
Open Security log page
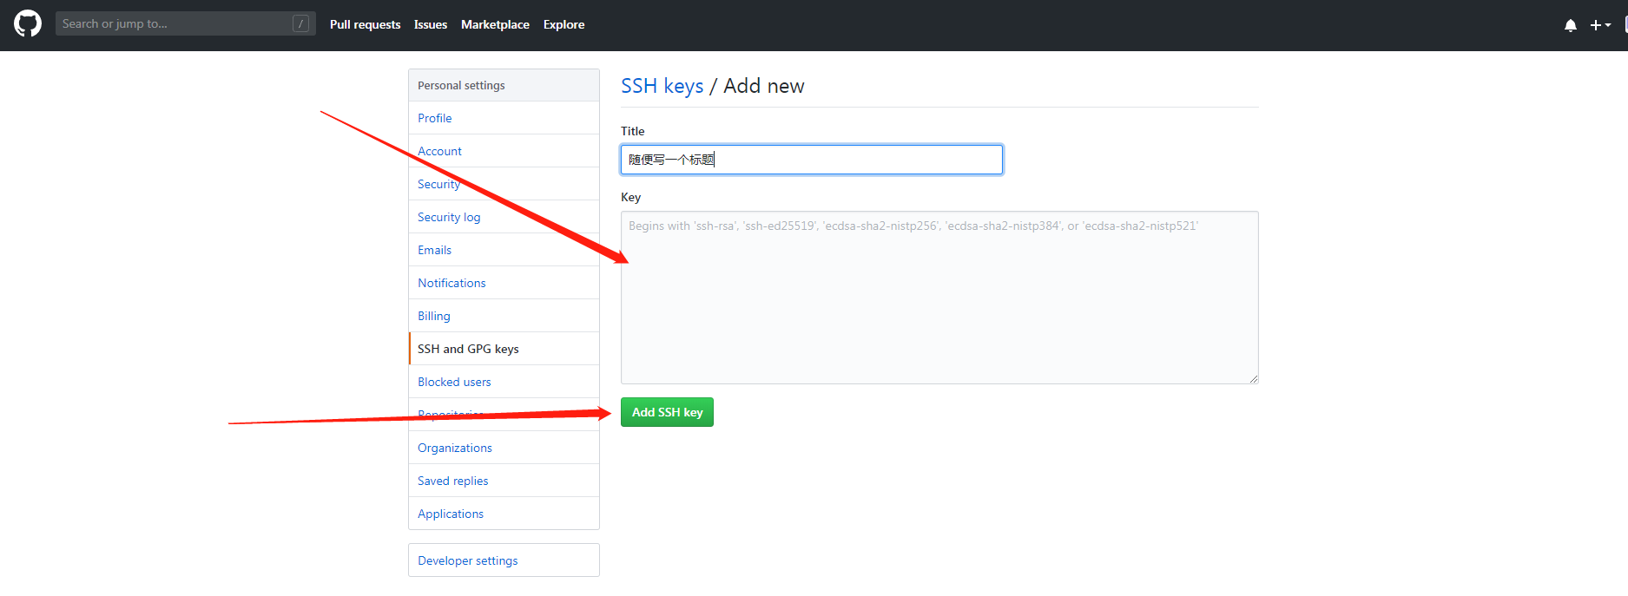(x=504, y=217)
